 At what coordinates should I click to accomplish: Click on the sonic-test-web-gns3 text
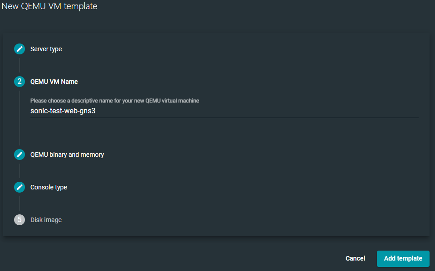63,110
